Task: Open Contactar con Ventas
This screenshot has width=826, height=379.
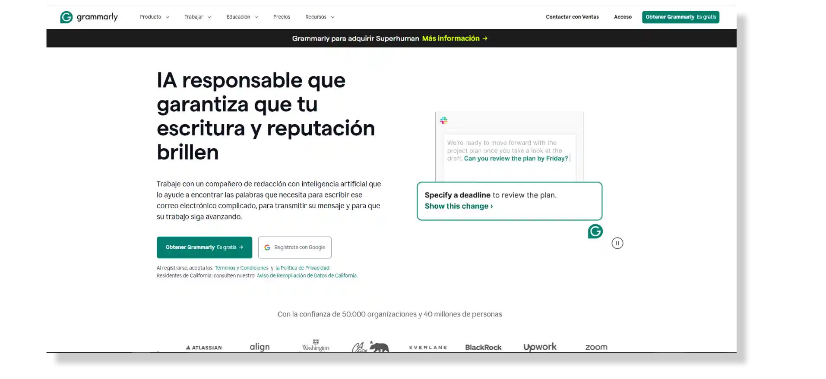Action: tap(572, 17)
